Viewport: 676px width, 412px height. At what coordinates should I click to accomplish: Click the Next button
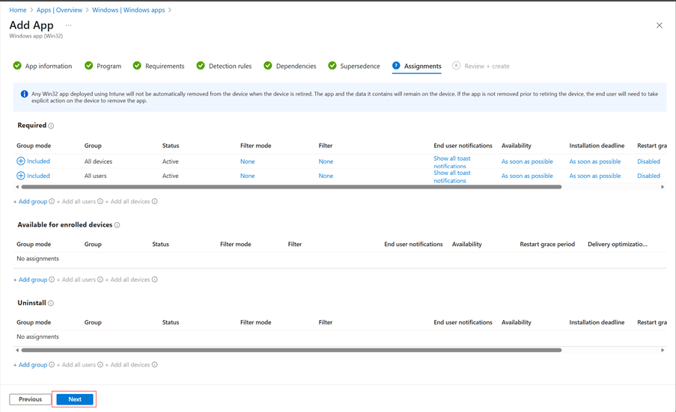coord(75,399)
